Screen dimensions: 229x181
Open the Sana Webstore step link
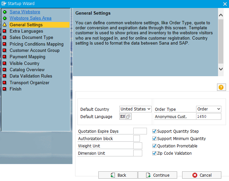[x=25, y=12]
